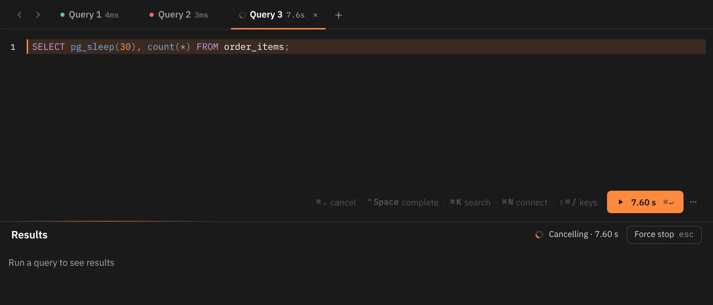Click the connect shortcut hint
This screenshot has width=713, height=305.
[525, 202]
